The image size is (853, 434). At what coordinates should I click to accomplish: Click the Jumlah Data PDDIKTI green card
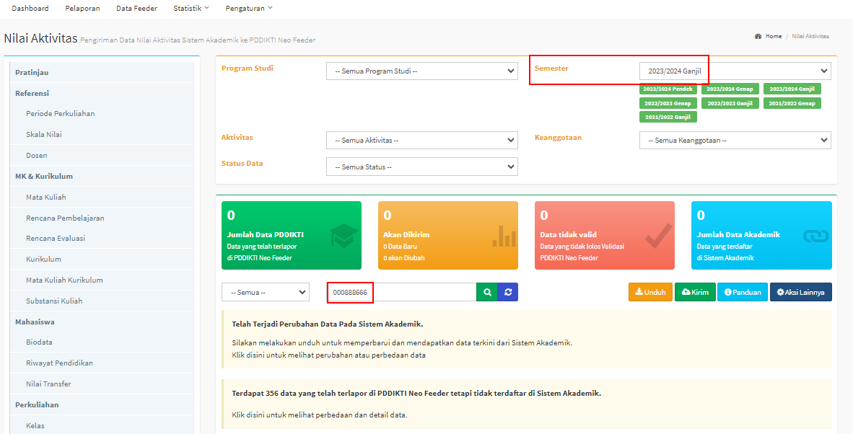coord(292,235)
